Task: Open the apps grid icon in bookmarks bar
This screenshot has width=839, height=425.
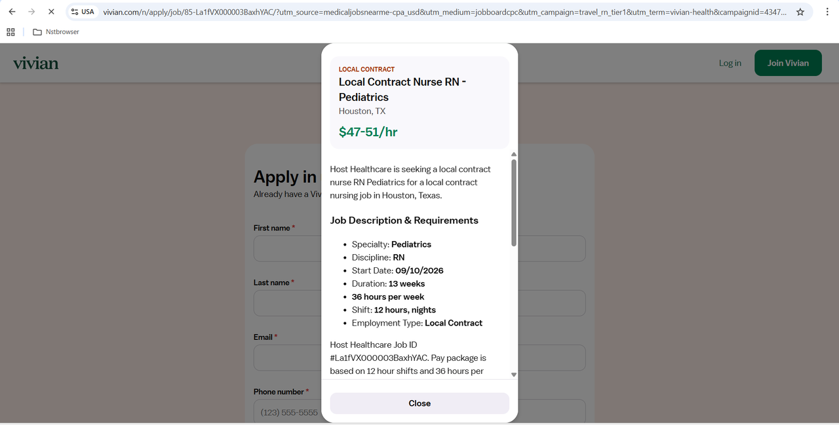Action: [10, 31]
